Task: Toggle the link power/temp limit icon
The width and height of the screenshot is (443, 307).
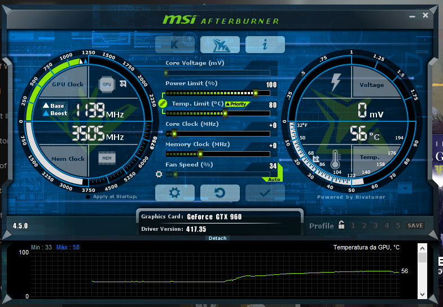Action: coord(162,104)
